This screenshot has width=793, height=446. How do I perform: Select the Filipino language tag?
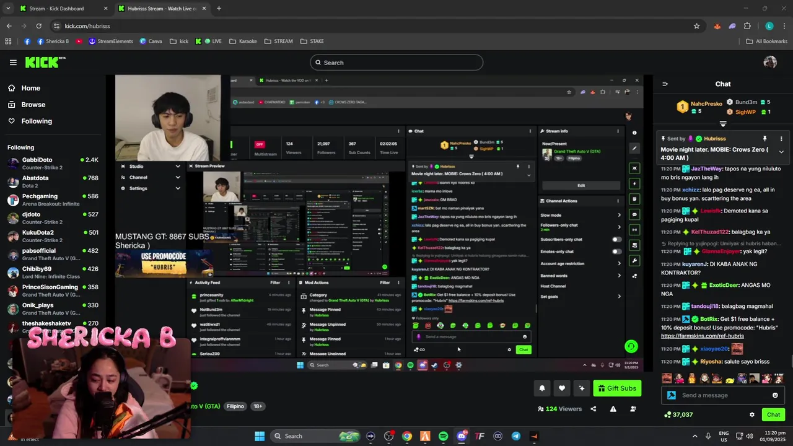(235, 406)
